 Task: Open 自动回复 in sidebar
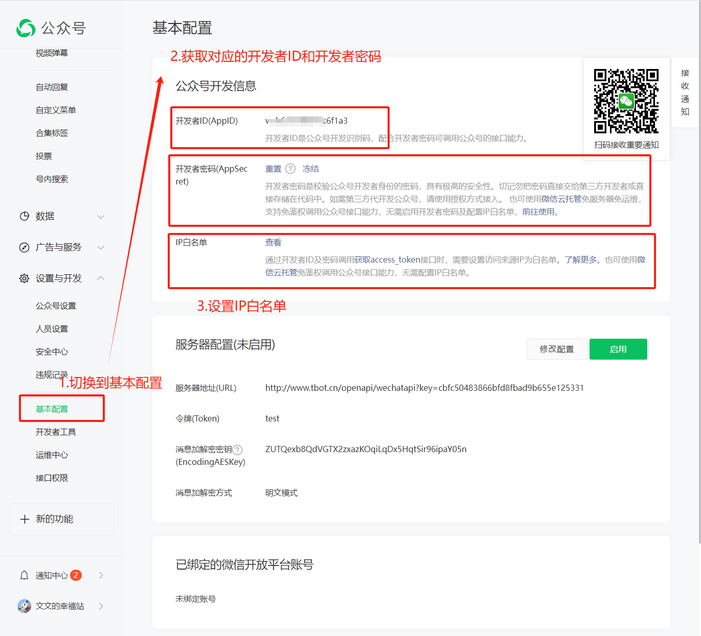(52, 87)
